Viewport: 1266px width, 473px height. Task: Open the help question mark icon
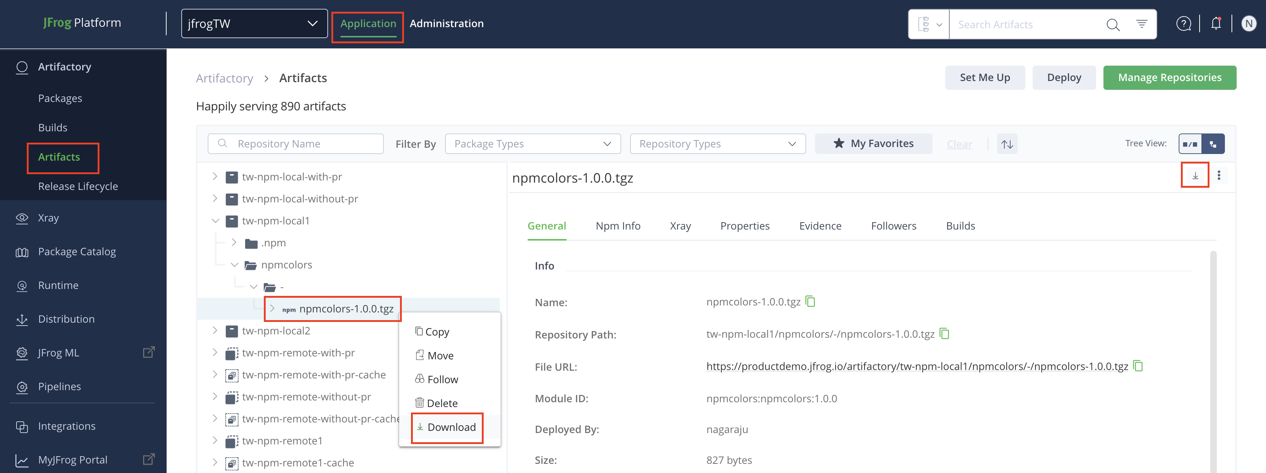pos(1183,23)
